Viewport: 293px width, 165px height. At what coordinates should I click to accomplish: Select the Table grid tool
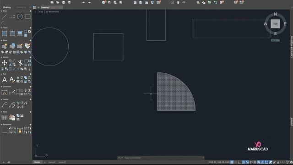click(5, 117)
